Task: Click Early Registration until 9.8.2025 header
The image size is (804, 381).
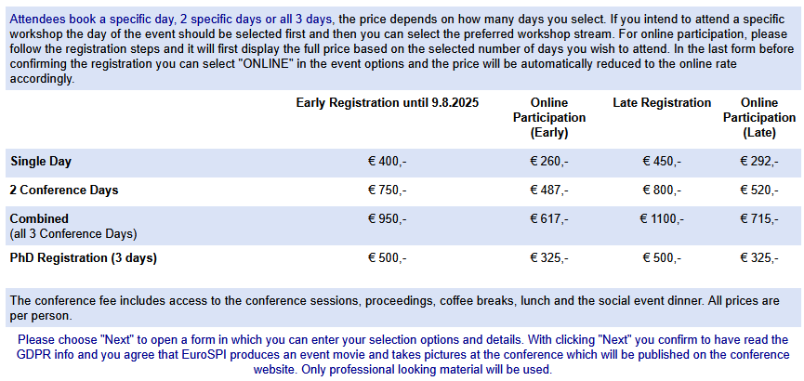Action: (x=388, y=103)
